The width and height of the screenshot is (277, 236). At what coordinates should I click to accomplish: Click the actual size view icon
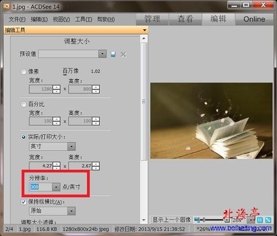260,220
